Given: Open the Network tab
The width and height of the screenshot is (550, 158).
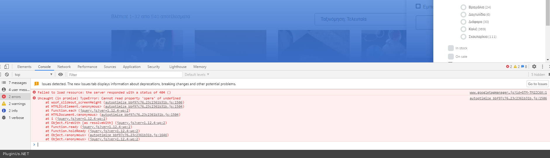Looking at the screenshot, I should point(64,67).
